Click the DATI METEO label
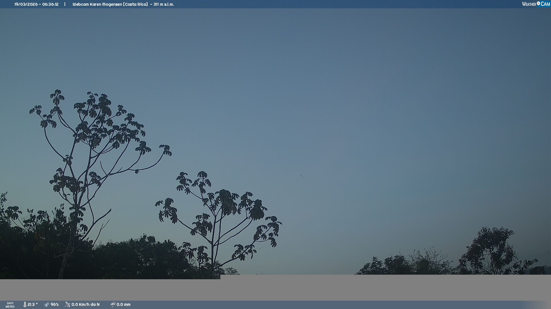This screenshot has width=551, height=309. (x=10, y=305)
